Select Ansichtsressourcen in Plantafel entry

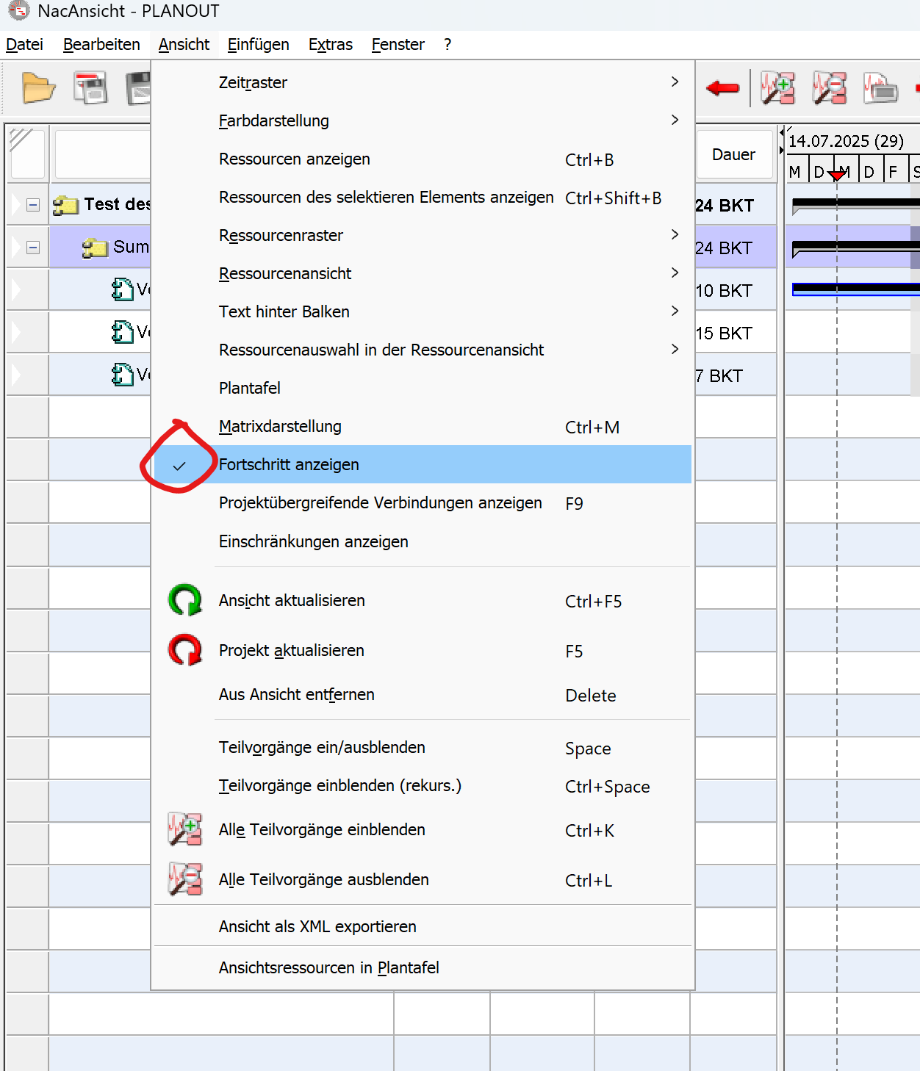click(423, 967)
